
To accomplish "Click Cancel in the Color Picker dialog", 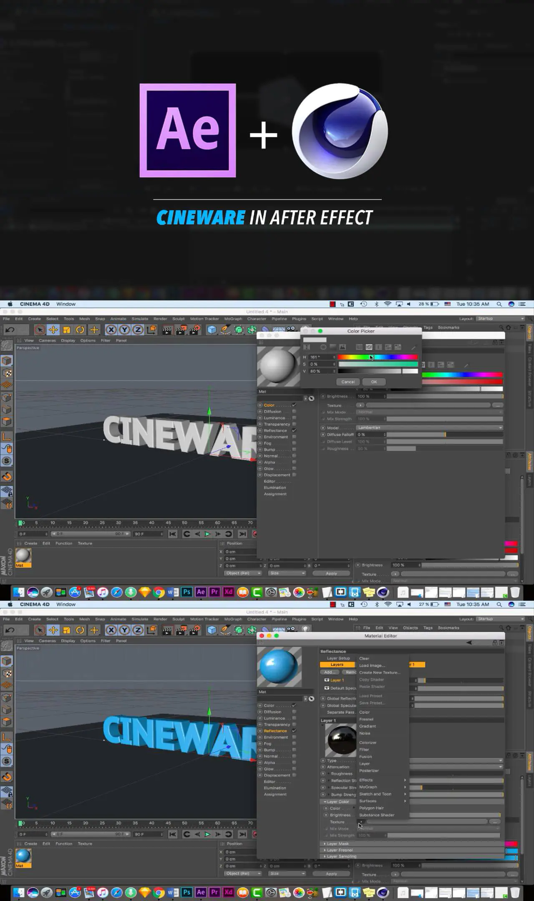I will pos(348,382).
